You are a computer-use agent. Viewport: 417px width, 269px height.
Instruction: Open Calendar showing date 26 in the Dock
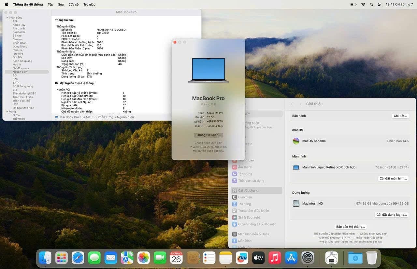177,258
